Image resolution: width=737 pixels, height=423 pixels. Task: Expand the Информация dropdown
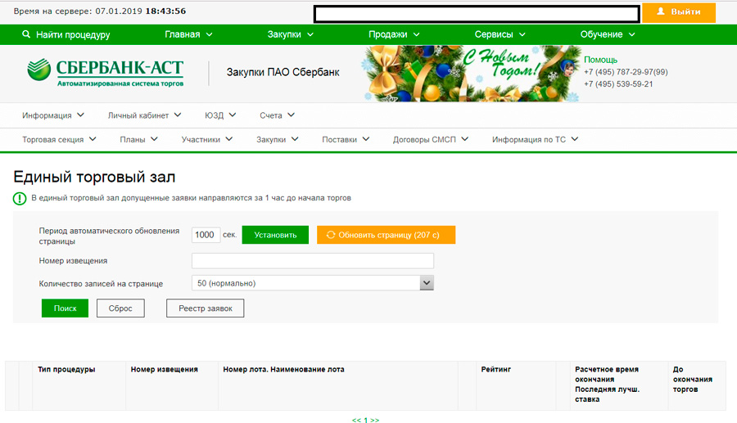pyautogui.click(x=53, y=115)
